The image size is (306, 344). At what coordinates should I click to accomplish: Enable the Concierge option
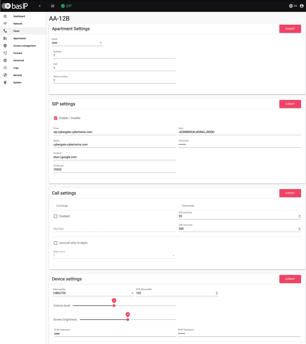pyautogui.click(x=56, y=216)
